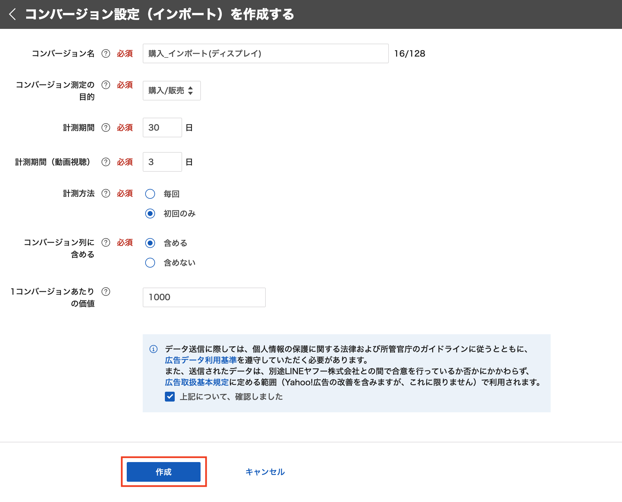Click the コンバージョン名 label text
Viewport: 622px width, 502px height.
63,54
